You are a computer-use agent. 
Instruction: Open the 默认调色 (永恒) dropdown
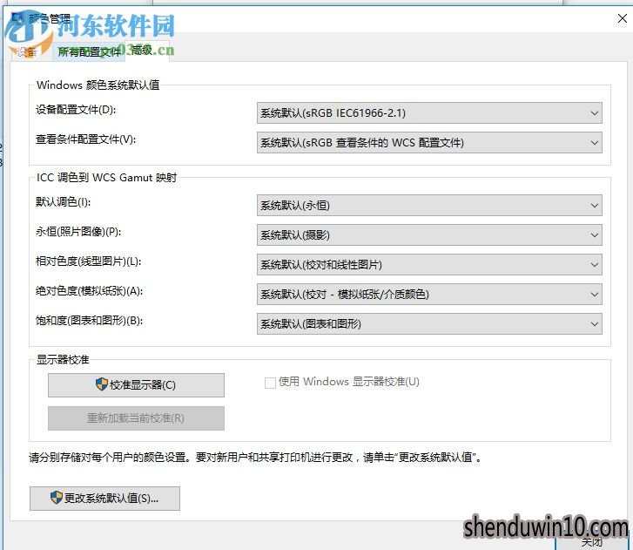pyautogui.click(x=429, y=206)
